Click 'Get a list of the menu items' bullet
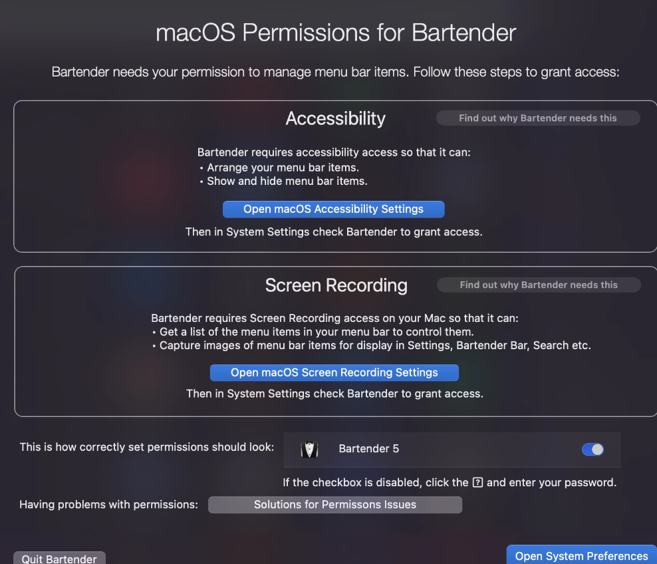This screenshot has height=564, width=657. [313, 332]
